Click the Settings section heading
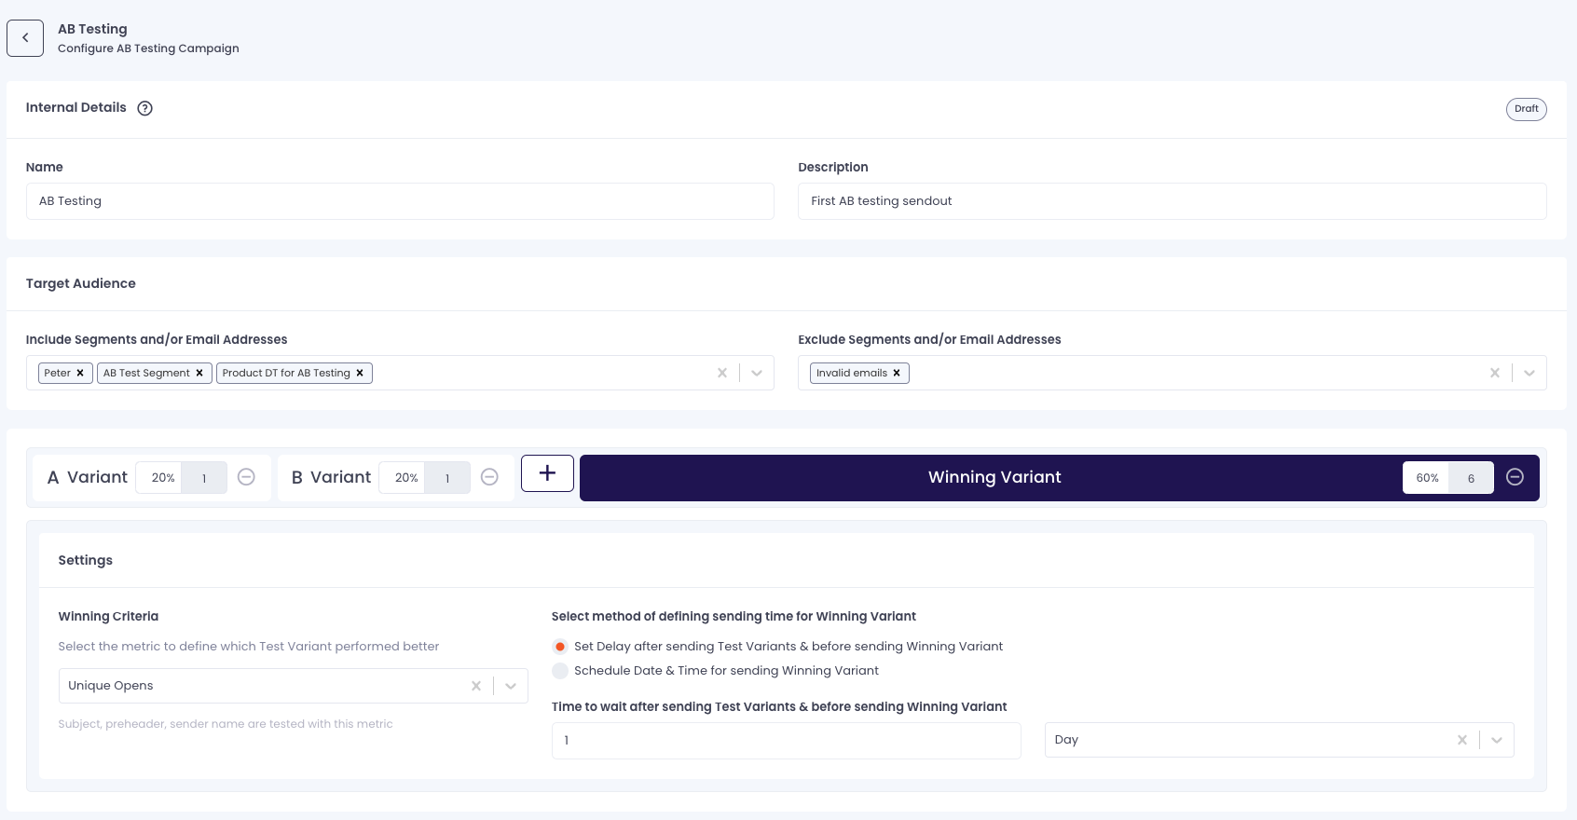 click(86, 560)
